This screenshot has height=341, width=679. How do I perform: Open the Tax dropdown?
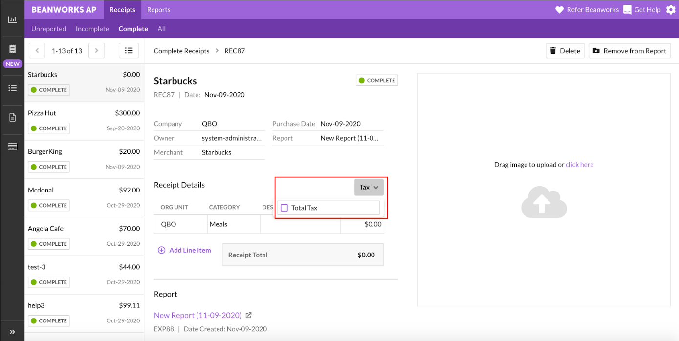(369, 187)
